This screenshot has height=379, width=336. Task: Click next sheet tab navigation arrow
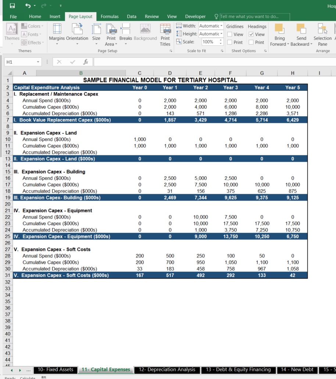(20, 370)
